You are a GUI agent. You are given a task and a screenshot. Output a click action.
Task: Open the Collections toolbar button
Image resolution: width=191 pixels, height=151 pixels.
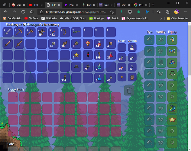click(168, 12)
